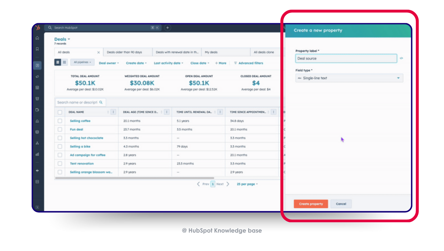Image resolution: width=444 pixels, height=251 pixels.
Task: Check the Fun deal row checkbox
Action: tap(60, 129)
